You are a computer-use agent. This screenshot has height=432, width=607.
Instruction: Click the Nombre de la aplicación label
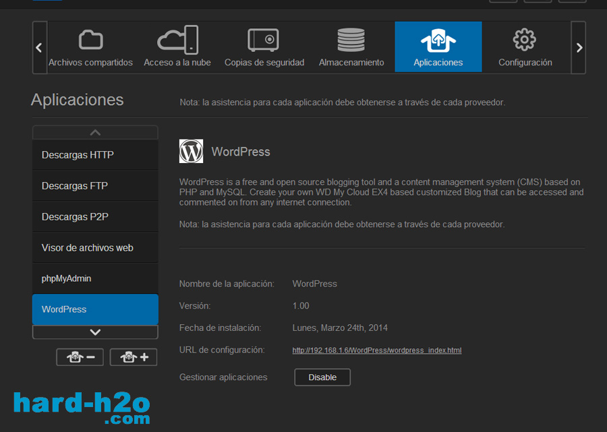(x=227, y=284)
